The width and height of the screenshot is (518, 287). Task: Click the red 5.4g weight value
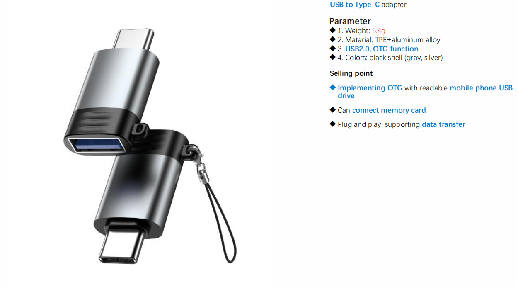coord(379,31)
